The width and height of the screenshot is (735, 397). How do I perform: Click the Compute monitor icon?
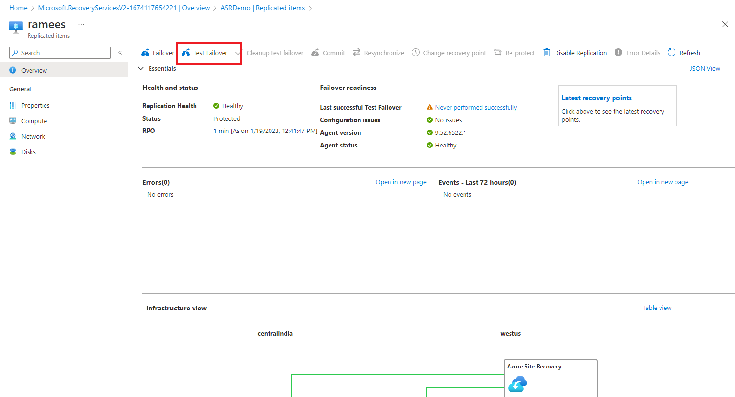point(13,121)
